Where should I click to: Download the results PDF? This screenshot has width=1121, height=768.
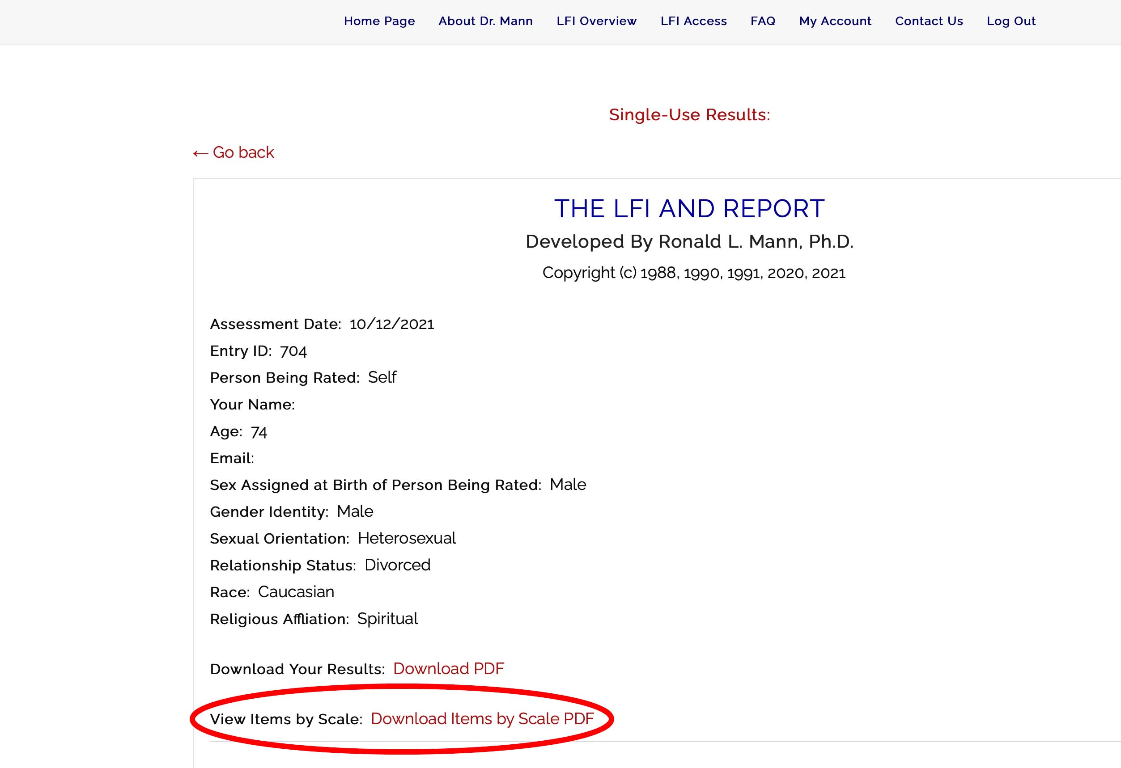click(x=449, y=669)
